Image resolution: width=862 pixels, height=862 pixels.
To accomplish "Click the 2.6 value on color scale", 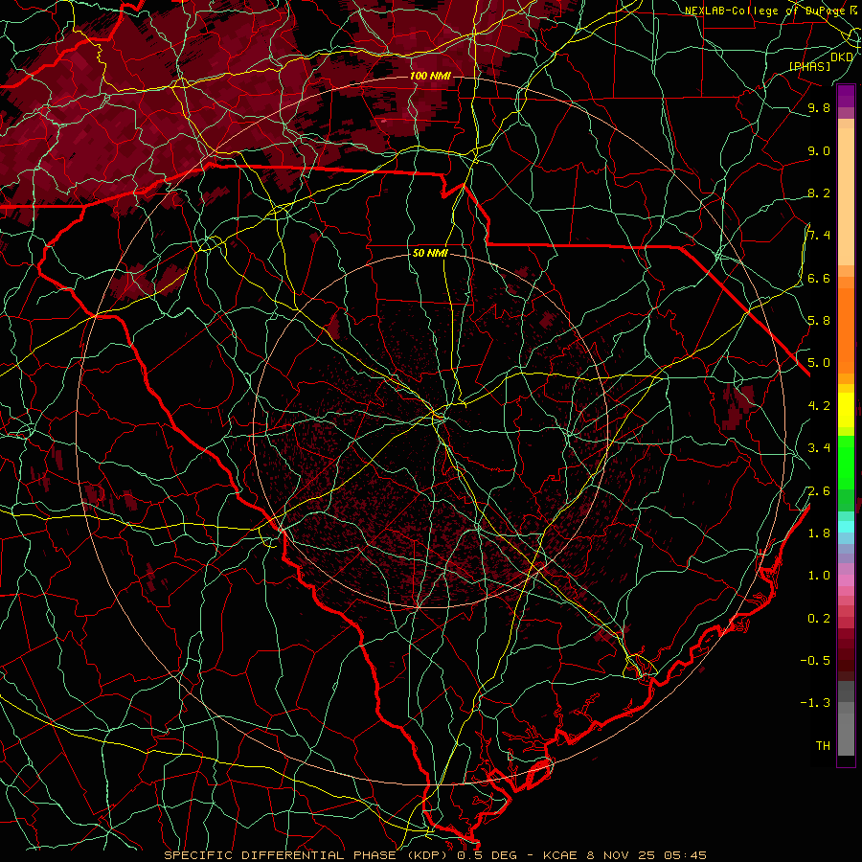I will coord(819,491).
